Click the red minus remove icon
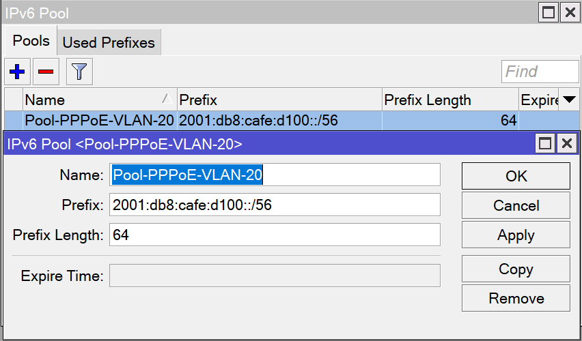582x341 pixels. tap(46, 72)
